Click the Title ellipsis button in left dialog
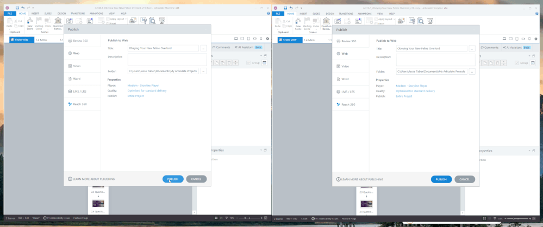 point(204,48)
